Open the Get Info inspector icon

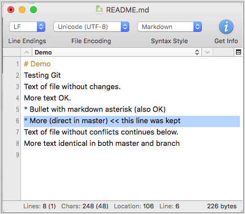tap(226, 27)
